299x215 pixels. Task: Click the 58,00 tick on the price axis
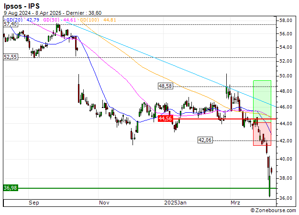coord(286,21)
